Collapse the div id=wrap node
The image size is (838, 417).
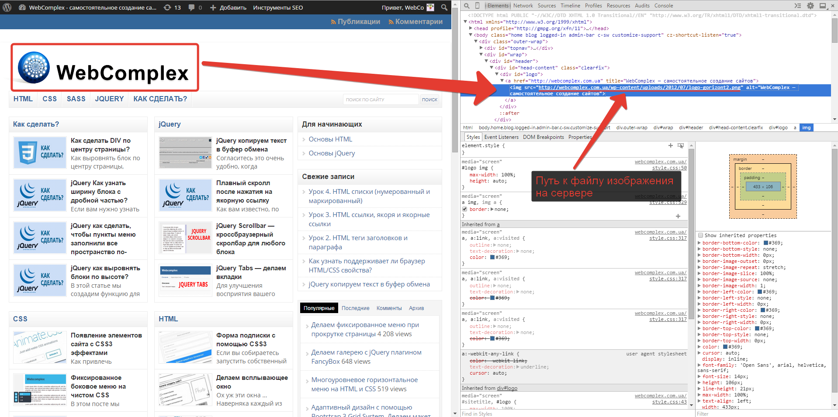click(481, 54)
